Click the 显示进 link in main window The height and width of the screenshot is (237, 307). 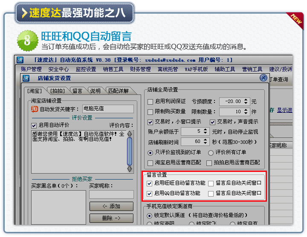[x=285, y=110]
